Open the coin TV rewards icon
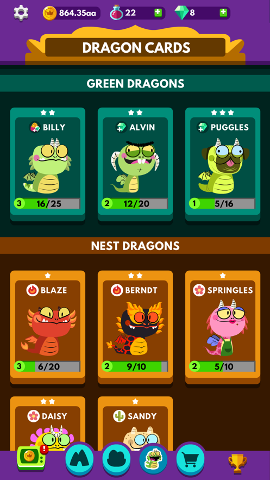The height and width of the screenshot is (480, 270). click(32, 458)
